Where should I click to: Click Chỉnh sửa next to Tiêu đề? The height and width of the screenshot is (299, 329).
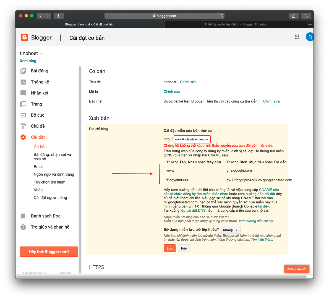(x=188, y=82)
